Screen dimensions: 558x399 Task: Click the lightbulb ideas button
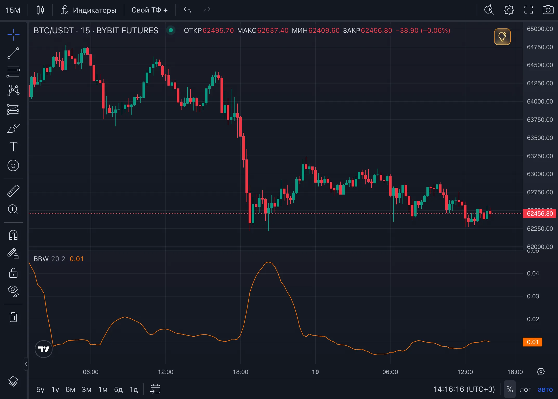tap(502, 37)
